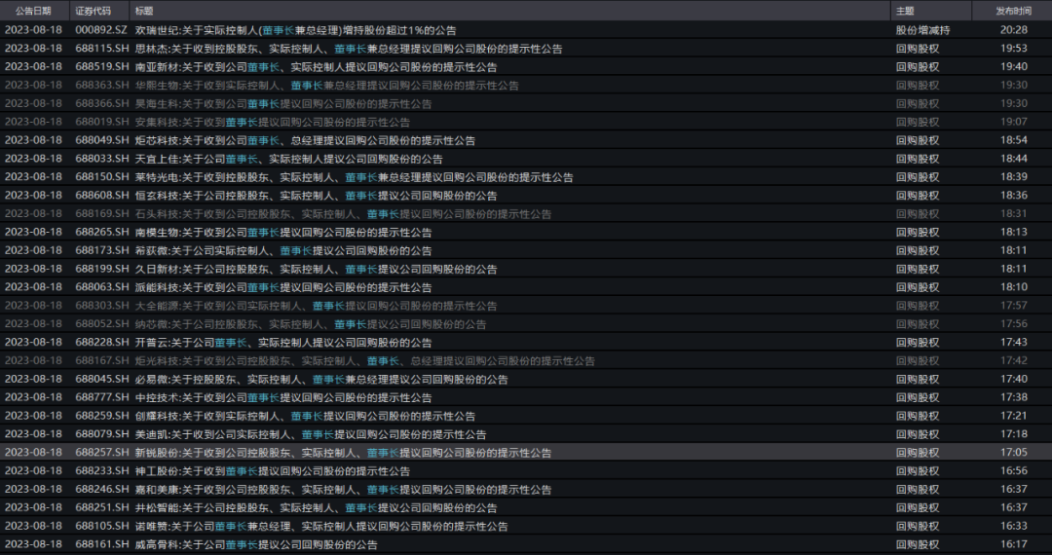Open the 大全能源 announcement title

click(316, 306)
